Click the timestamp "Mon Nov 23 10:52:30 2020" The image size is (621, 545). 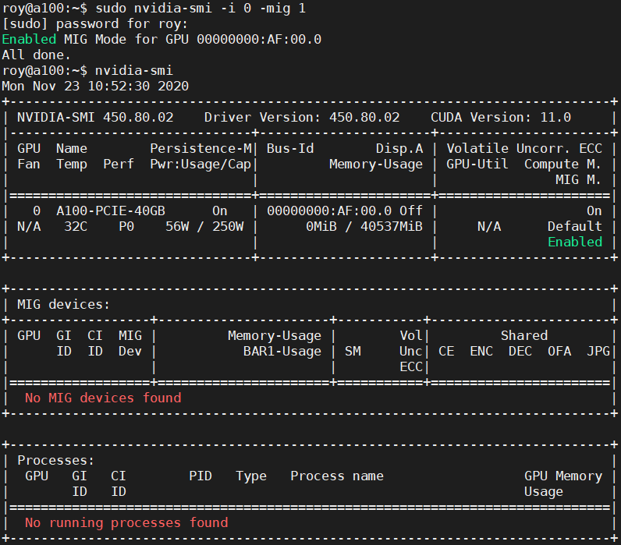pos(95,86)
